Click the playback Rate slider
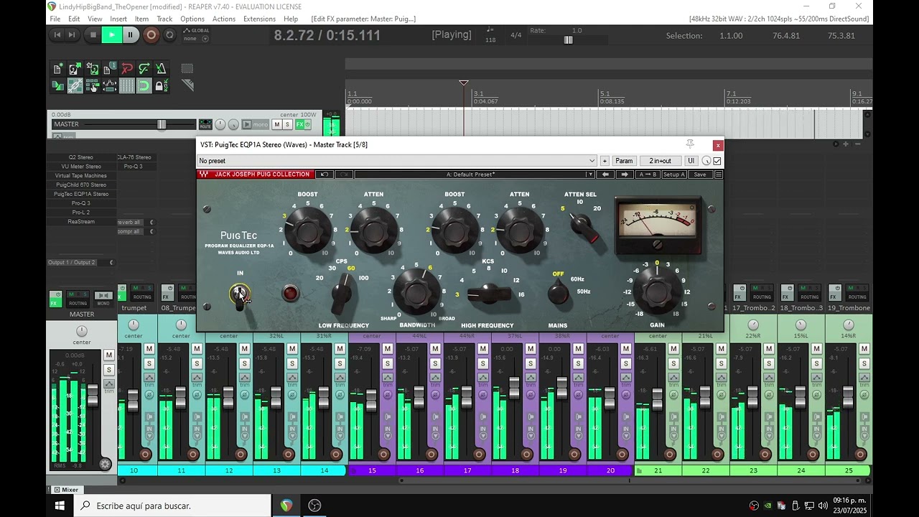The width and height of the screenshot is (919, 517). (x=569, y=40)
